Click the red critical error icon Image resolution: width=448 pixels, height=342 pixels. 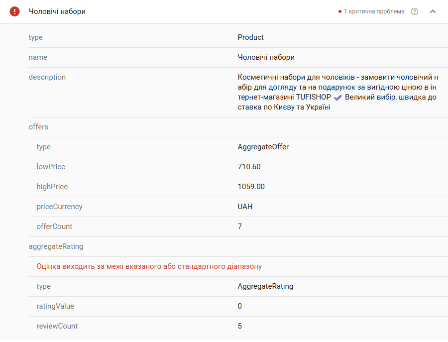[14, 11]
